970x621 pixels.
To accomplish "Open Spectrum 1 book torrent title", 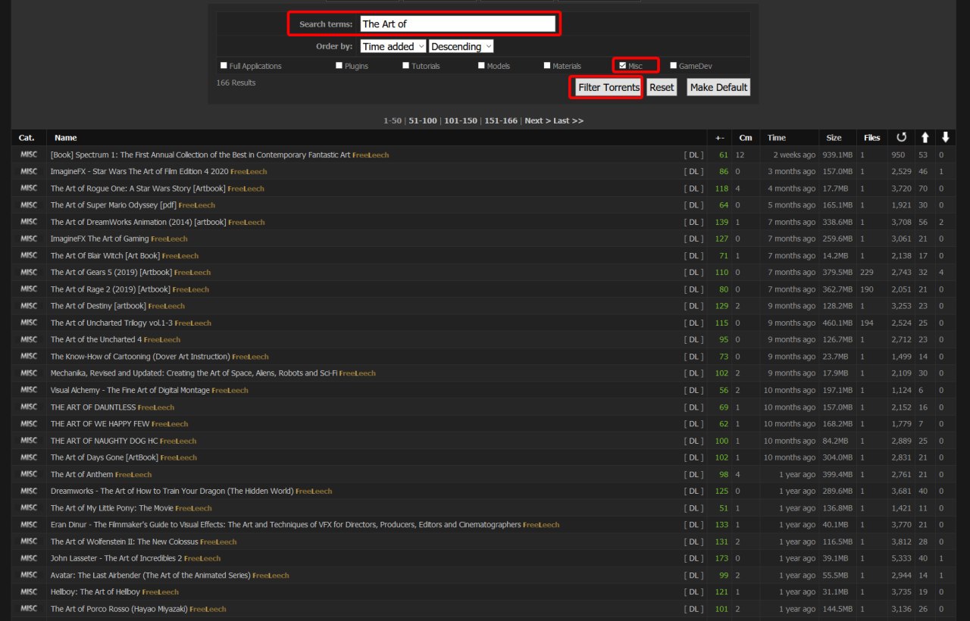I will (x=200, y=154).
